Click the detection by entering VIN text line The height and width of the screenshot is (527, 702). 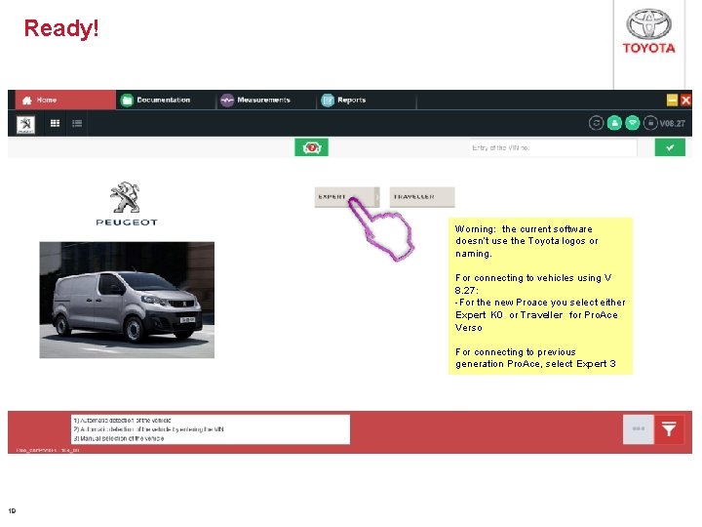click(148, 429)
